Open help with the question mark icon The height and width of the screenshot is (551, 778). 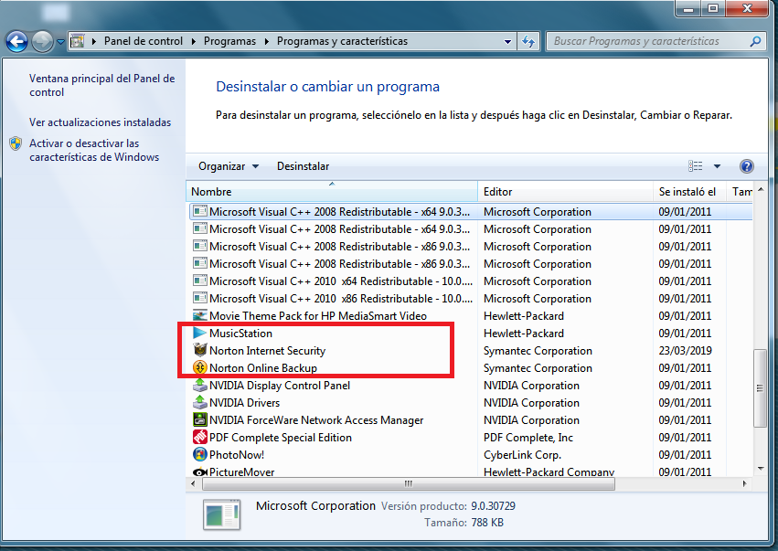(x=747, y=166)
